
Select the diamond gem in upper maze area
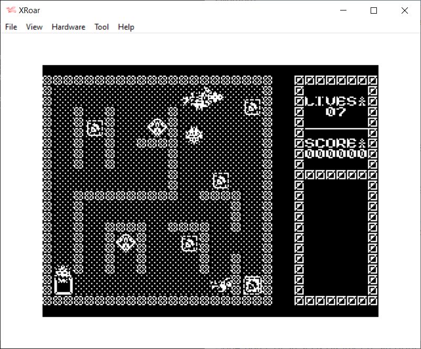point(157,127)
